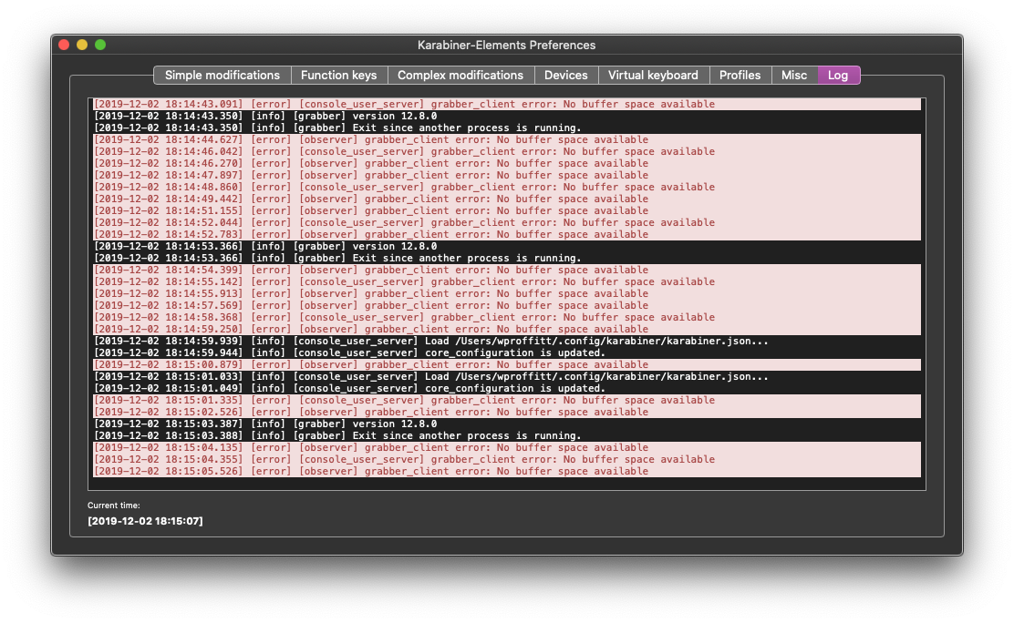Open the Profiles tab

tap(740, 75)
